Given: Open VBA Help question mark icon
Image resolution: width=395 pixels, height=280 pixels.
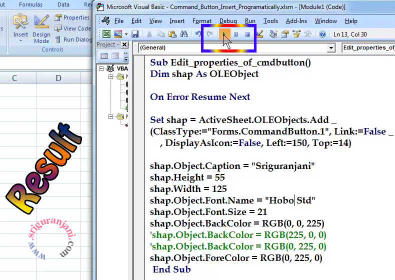Looking at the screenshot, I should click(x=322, y=34).
